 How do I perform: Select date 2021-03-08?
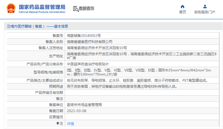pos(76,111)
